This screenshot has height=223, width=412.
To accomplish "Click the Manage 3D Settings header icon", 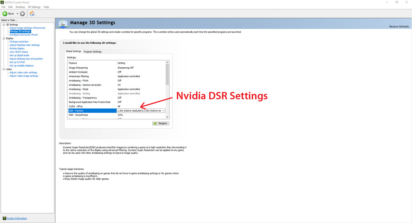I will coord(63,23).
